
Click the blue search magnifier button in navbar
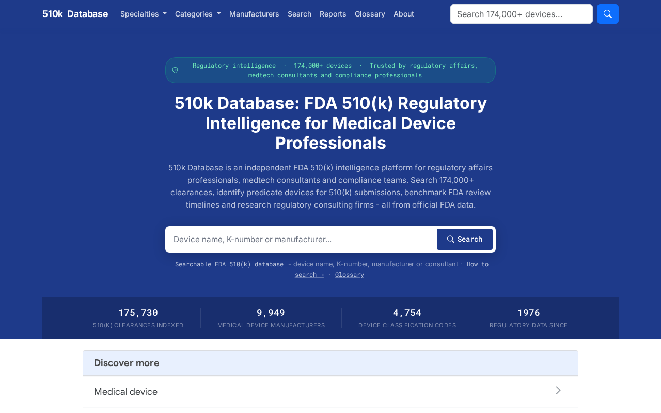tap(608, 14)
